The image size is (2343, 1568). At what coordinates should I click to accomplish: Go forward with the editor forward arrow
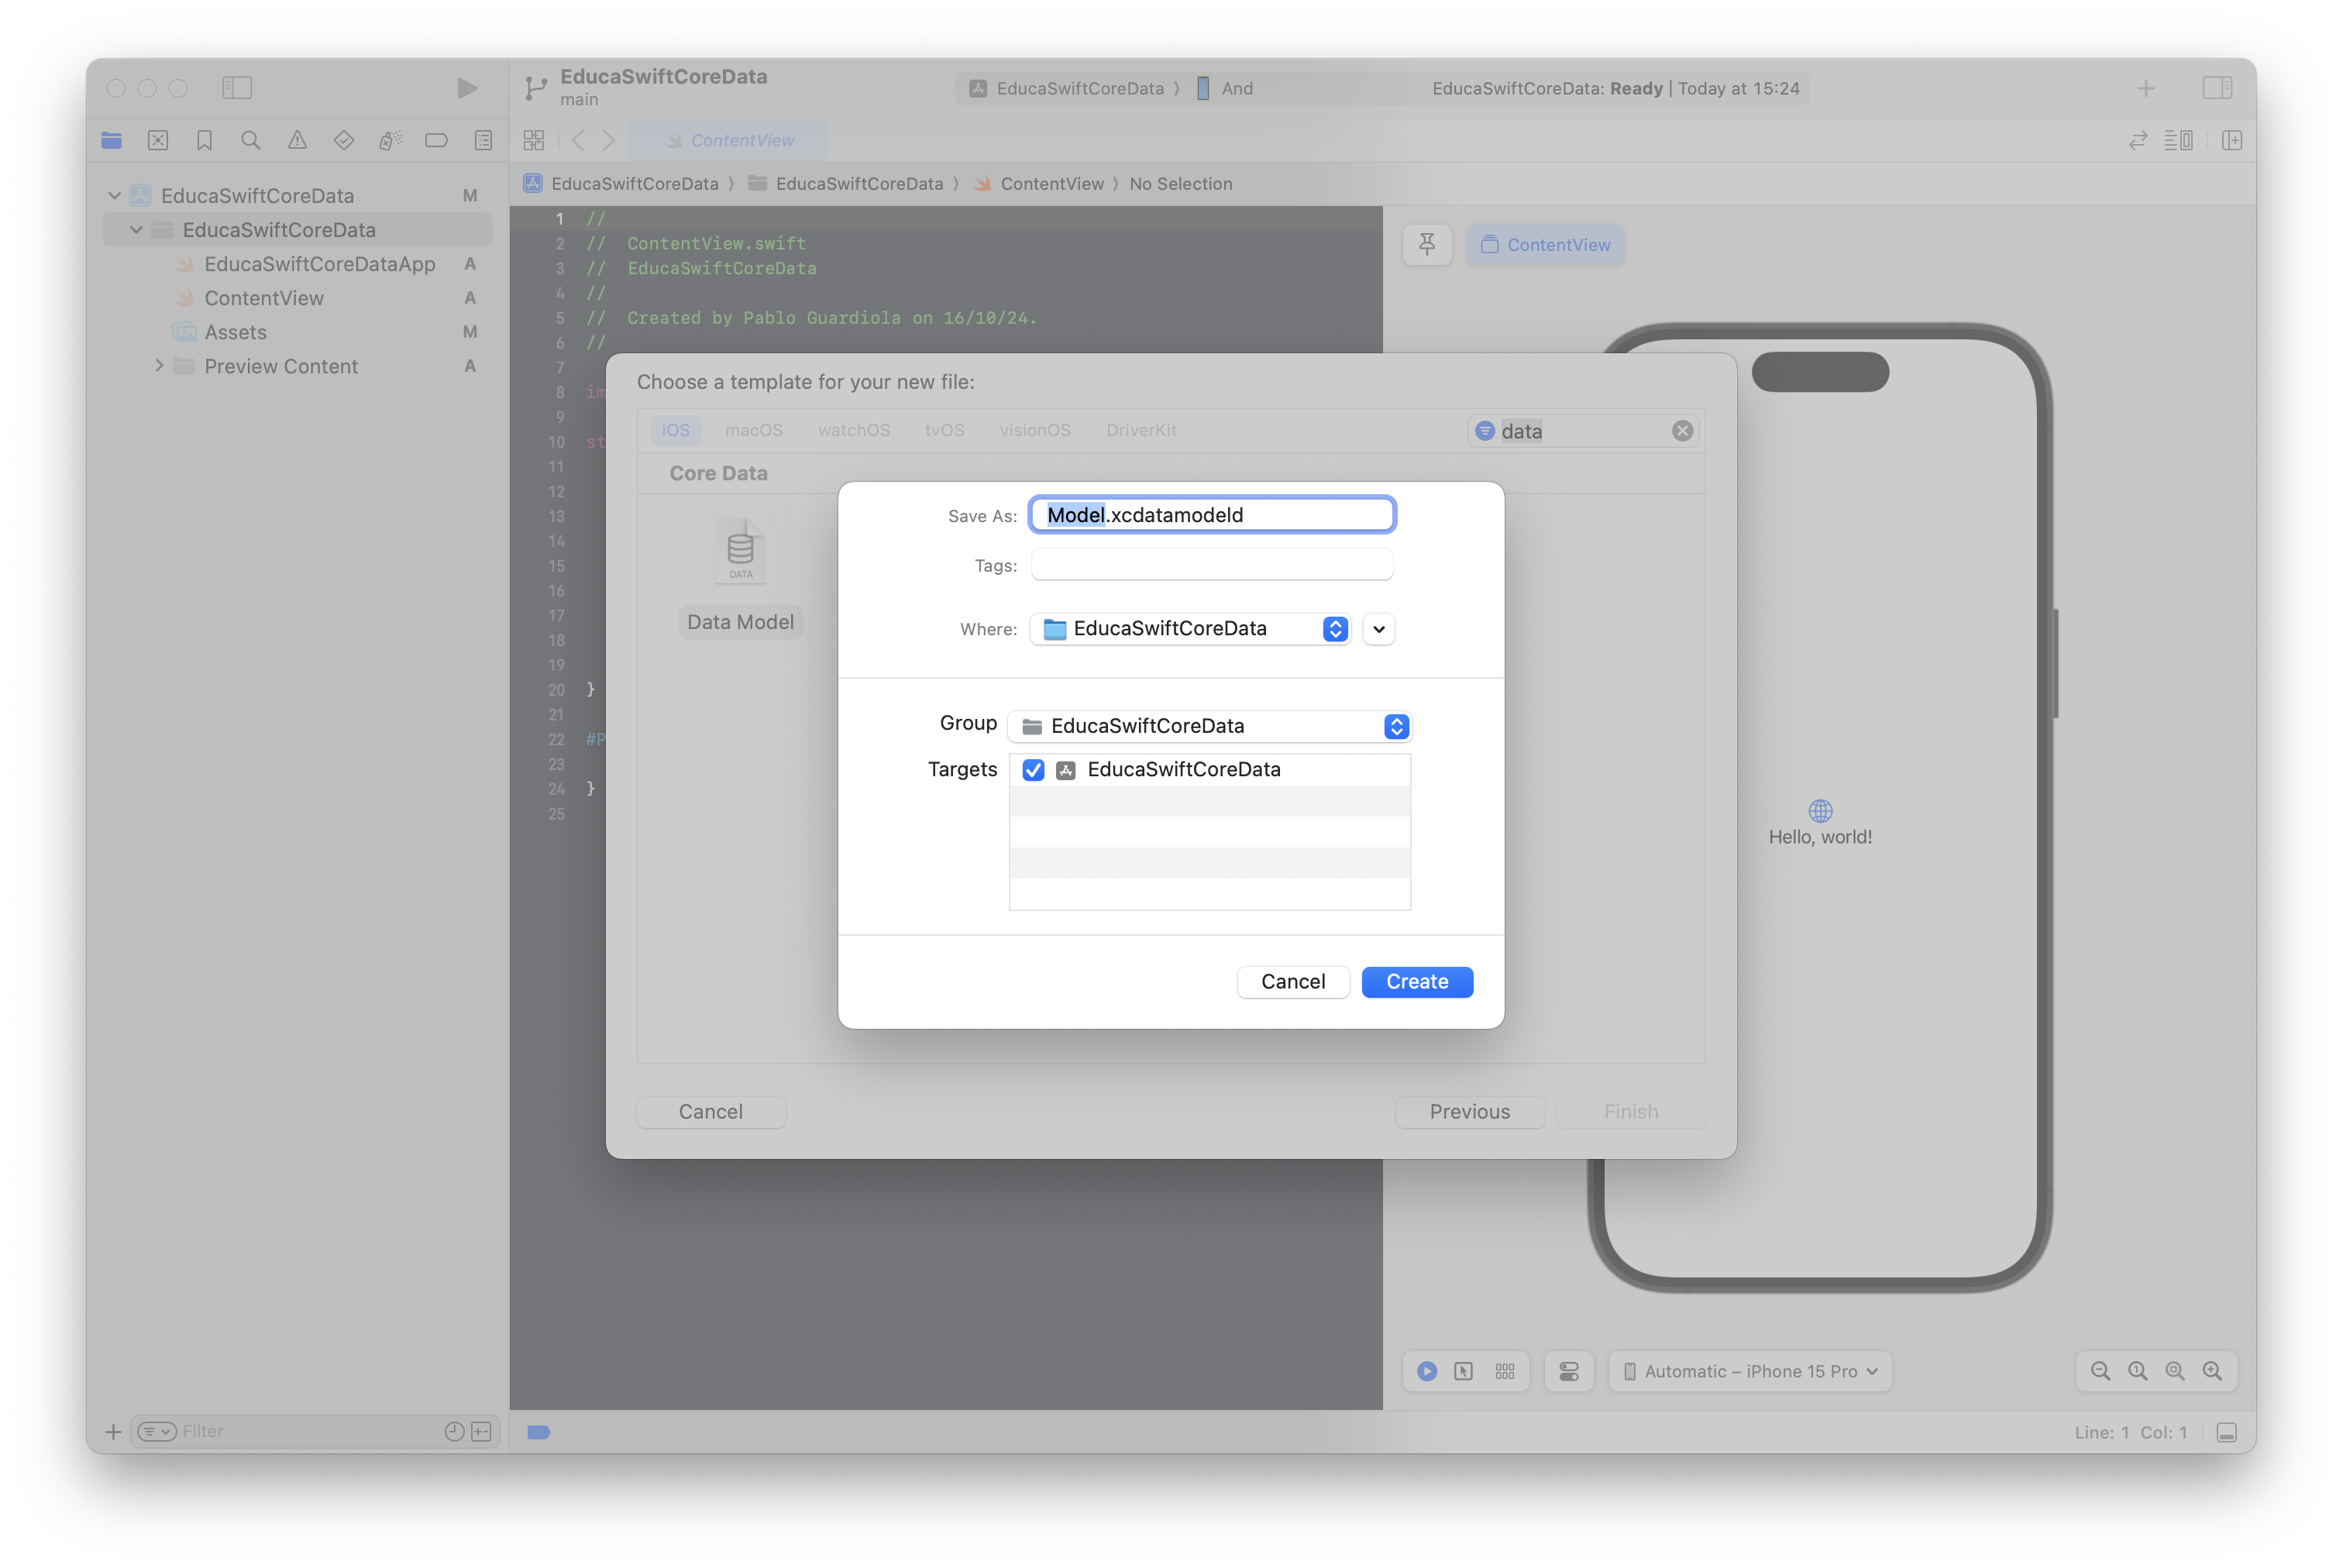pos(609,140)
